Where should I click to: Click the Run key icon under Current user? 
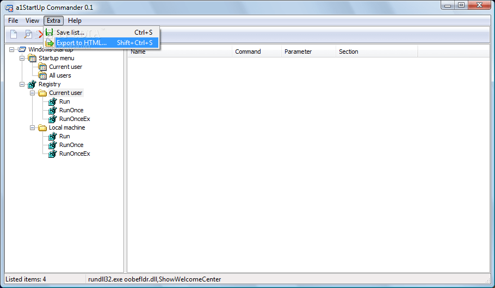53,101
